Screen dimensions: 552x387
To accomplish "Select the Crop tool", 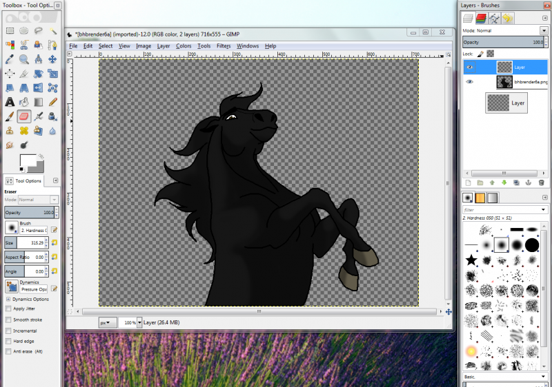I will click(24, 74).
